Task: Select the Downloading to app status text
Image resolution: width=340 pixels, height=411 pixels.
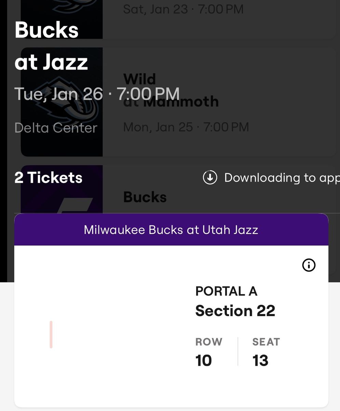Action: tap(282, 178)
